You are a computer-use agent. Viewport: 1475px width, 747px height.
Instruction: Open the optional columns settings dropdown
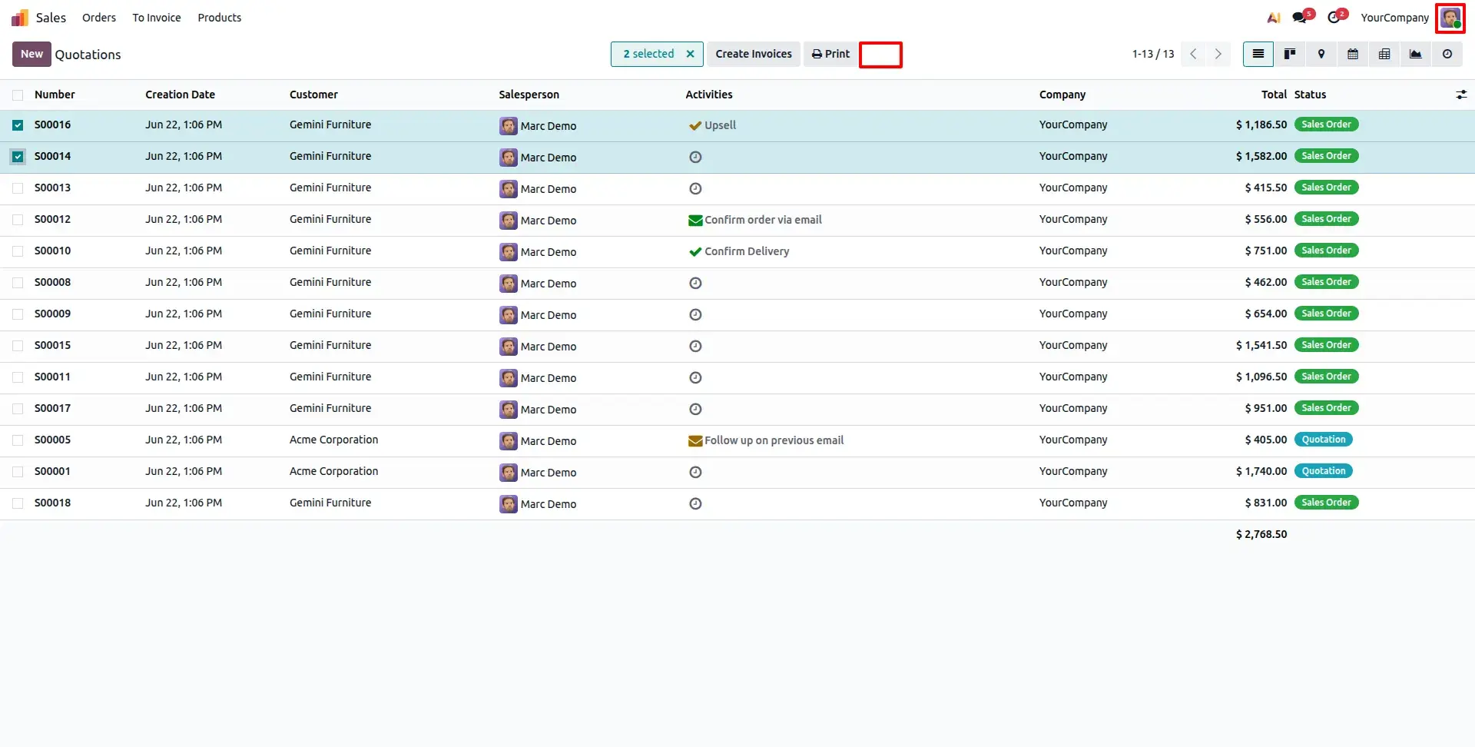pos(1461,95)
